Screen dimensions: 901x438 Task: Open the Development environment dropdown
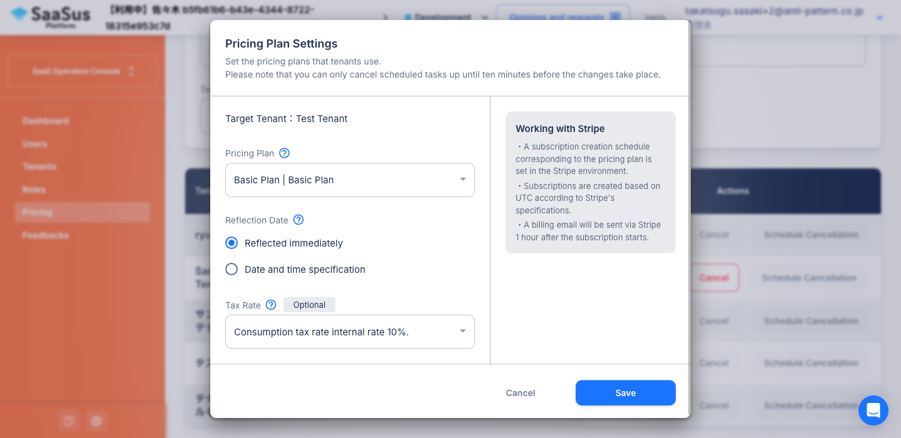[x=446, y=18]
